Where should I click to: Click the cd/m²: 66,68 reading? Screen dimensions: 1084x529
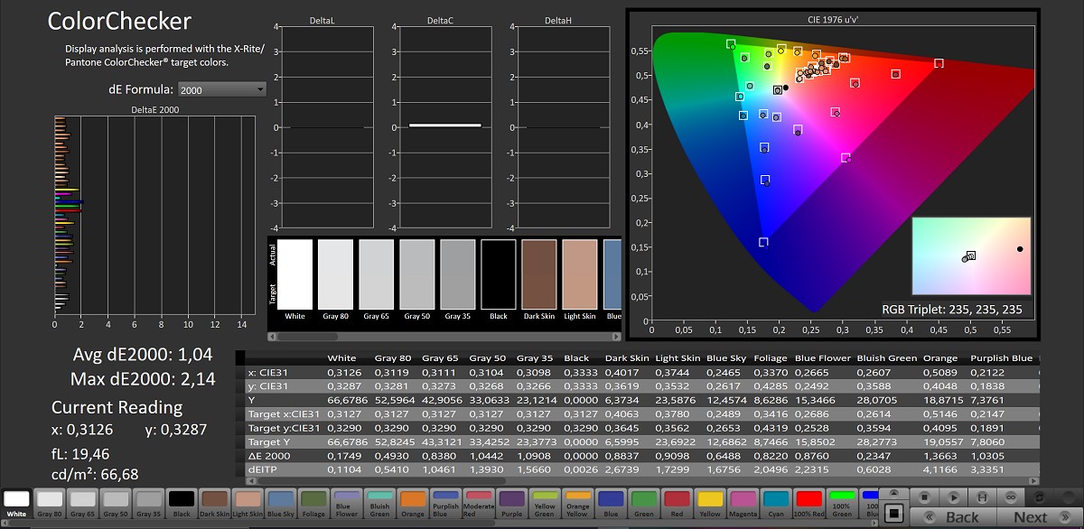coord(95,474)
